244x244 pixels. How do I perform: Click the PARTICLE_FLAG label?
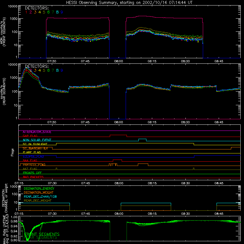pyautogui.click(x=34, y=165)
